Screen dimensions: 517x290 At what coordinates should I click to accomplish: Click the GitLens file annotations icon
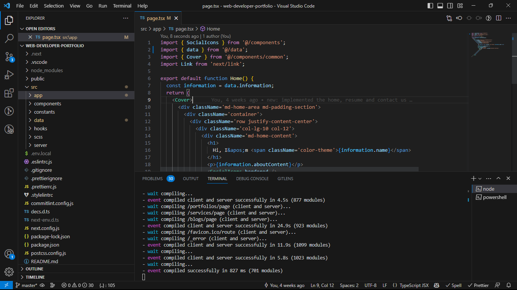(x=489, y=18)
